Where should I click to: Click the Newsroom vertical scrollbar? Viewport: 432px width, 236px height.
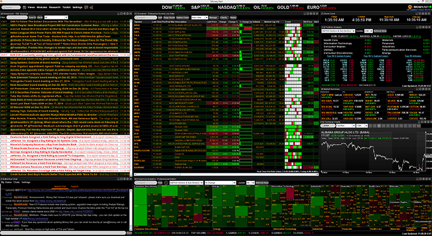[x=131, y=97]
